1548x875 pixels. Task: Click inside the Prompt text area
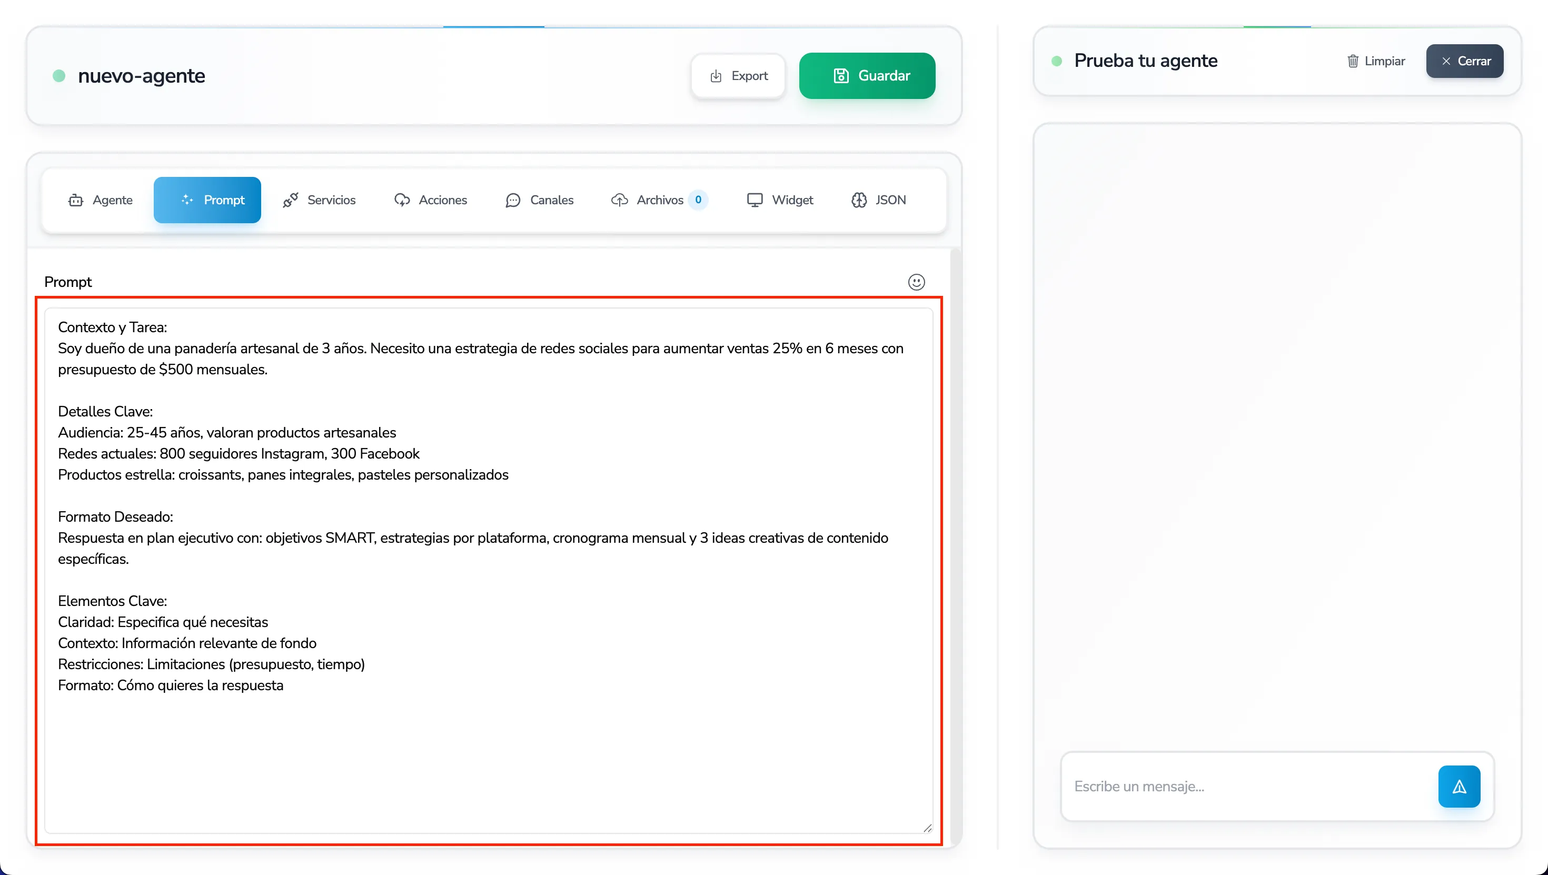488,751
